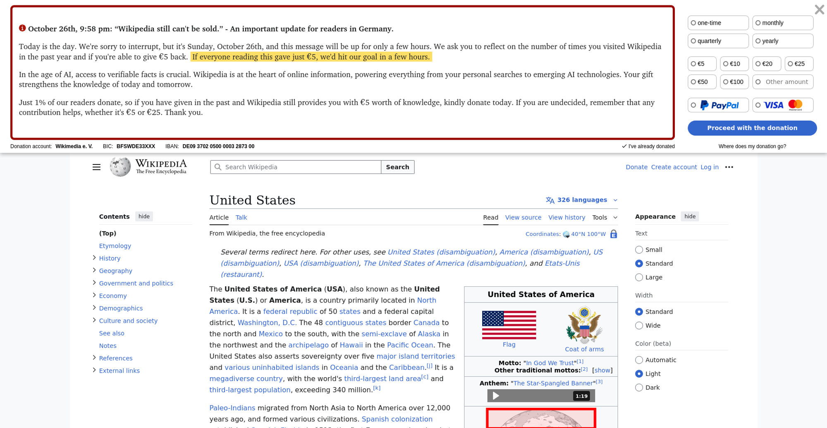Open the Tools dropdown menu
The image size is (827, 428).
(604, 217)
